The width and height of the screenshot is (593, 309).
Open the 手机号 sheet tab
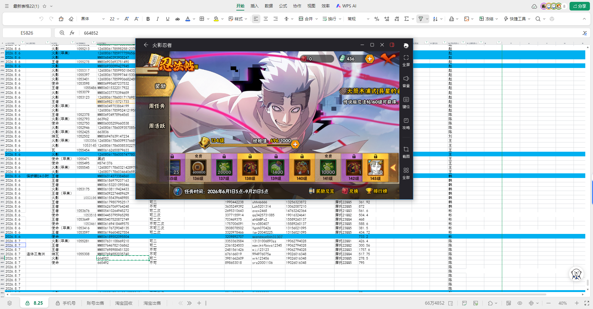(x=66, y=303)
